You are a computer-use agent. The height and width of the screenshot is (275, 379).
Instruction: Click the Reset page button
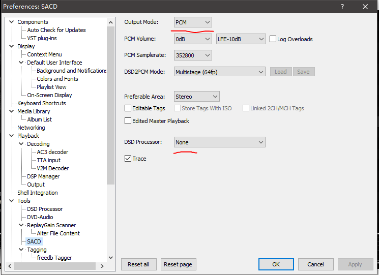179,264
